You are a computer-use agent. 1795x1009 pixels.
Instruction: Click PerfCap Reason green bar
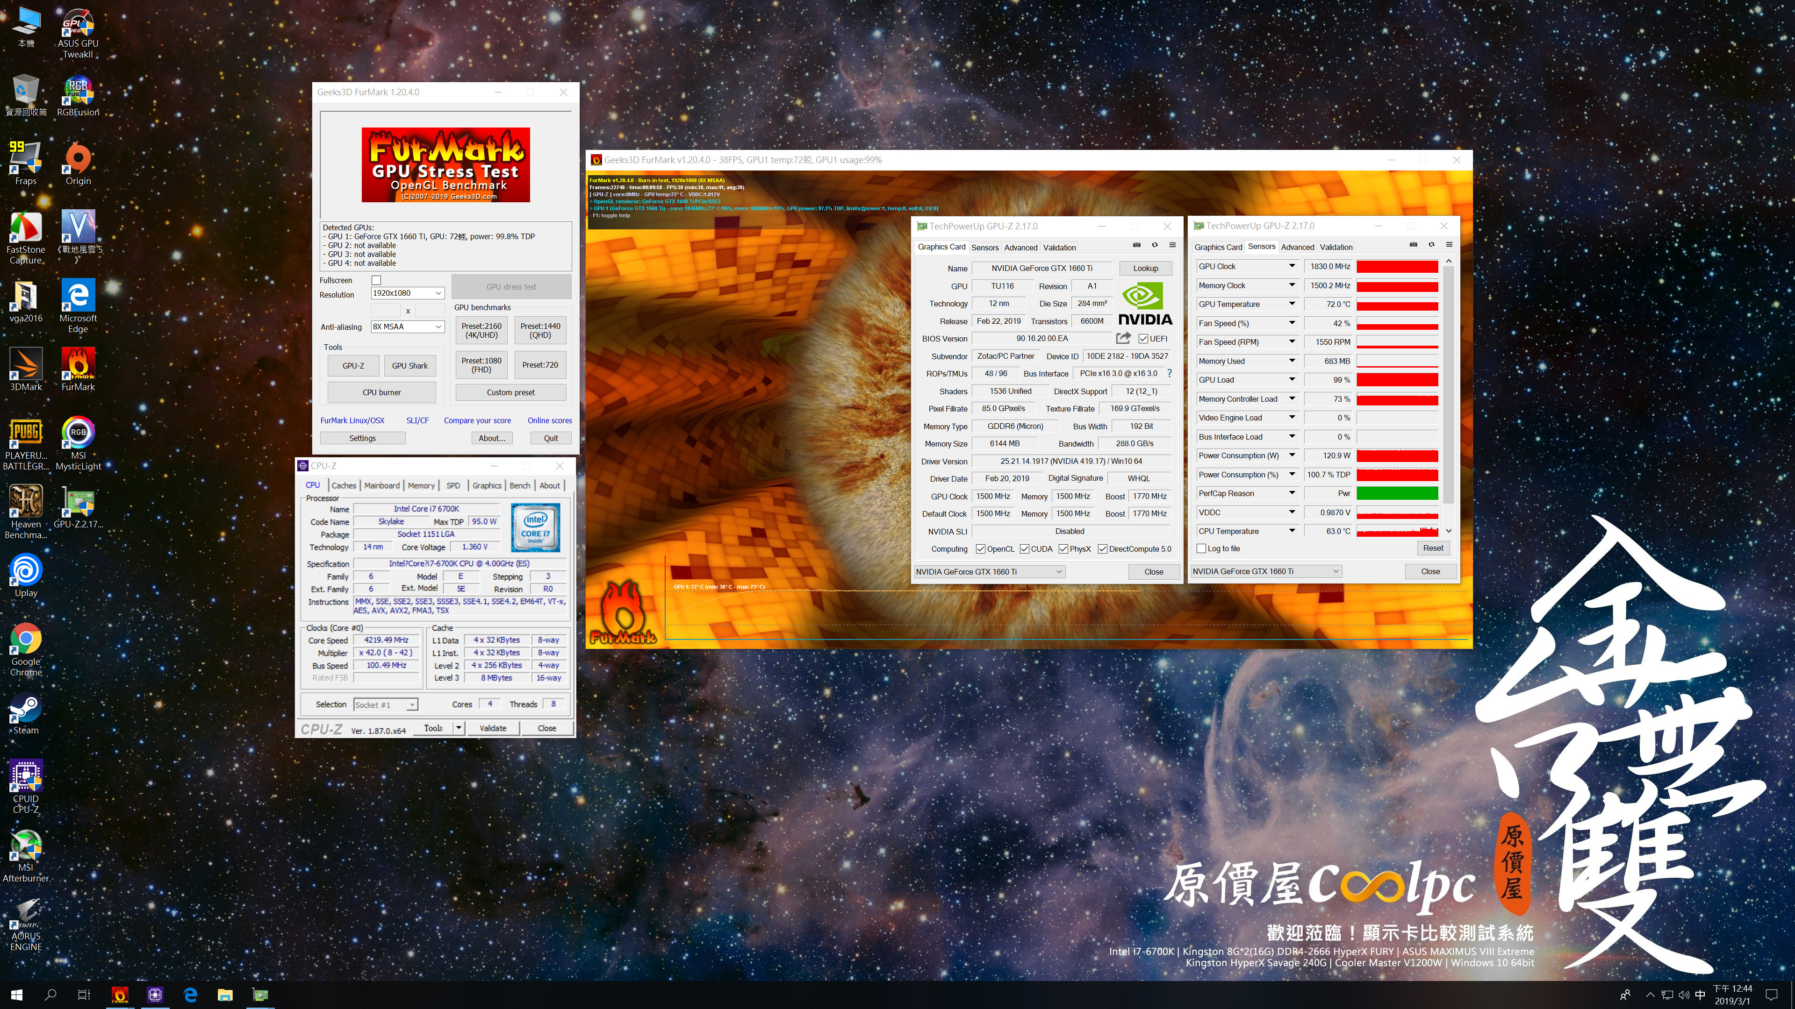tap(1397, 494)
